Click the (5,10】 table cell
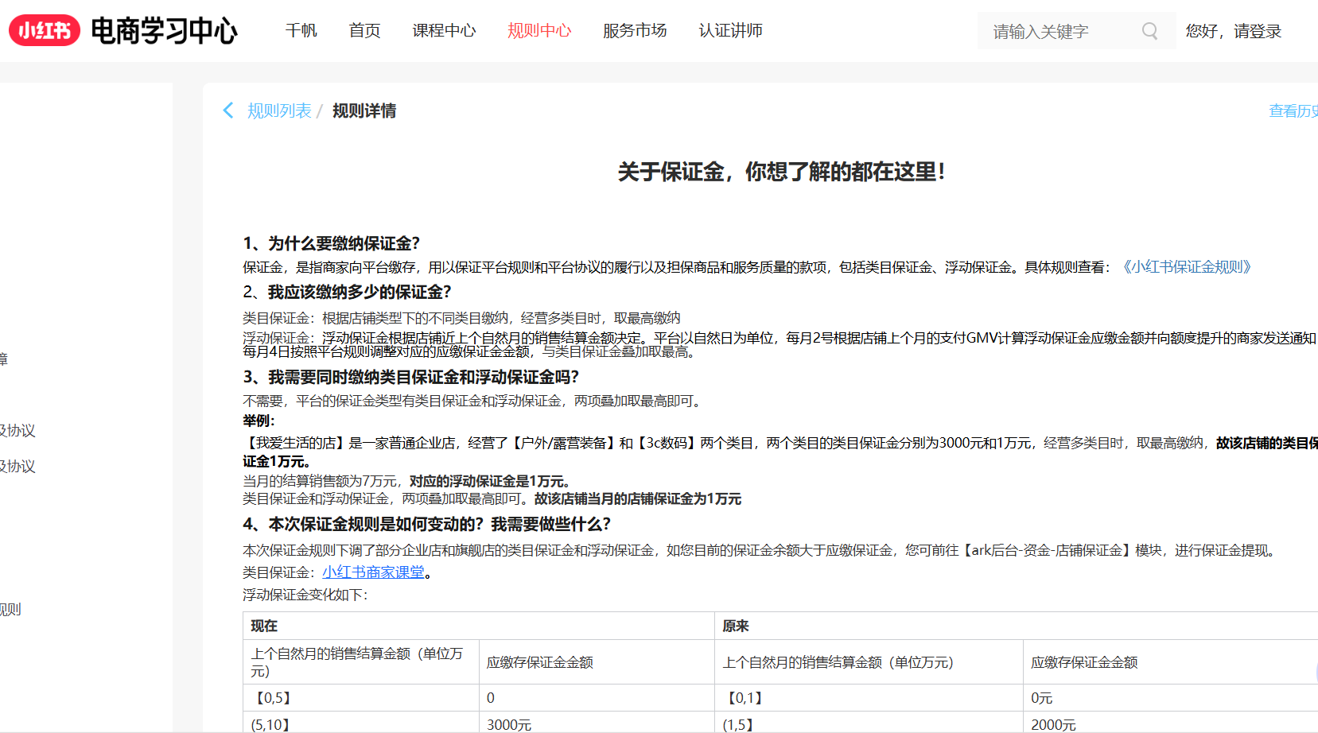1318x733 pixels. [361, 723]
